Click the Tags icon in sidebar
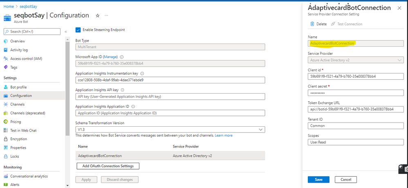Viewport: 408px width, 188px height. point(6,67)
